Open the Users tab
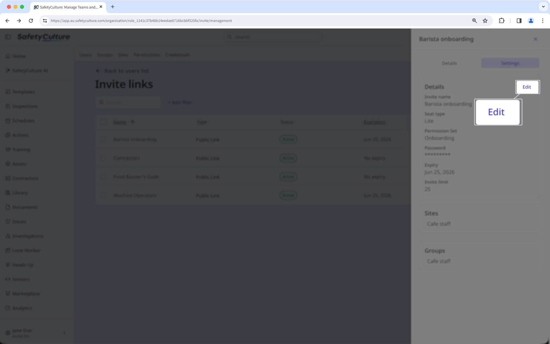550x344 pixels. point(85,55)
